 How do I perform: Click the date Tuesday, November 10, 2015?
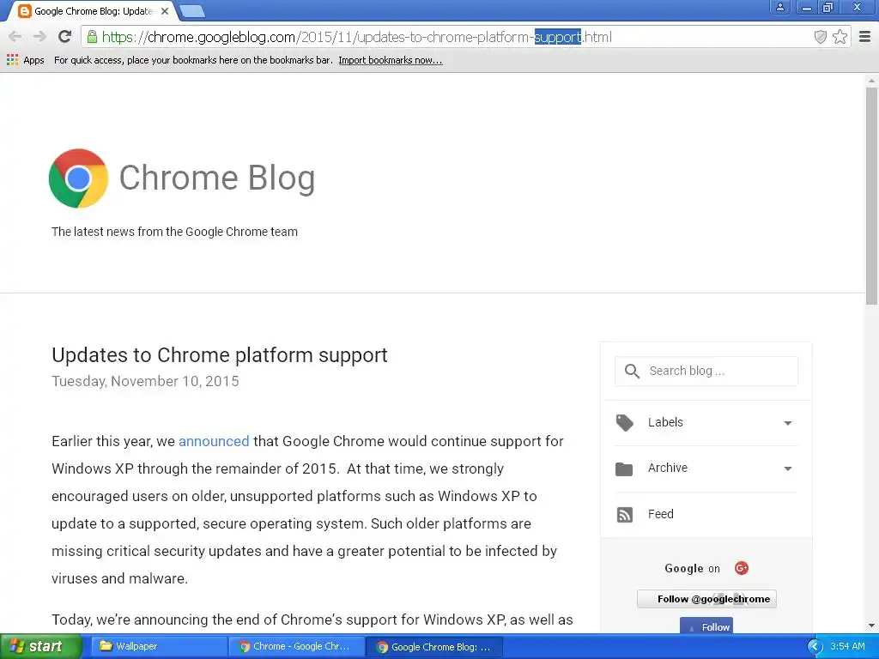(x=145, y=381)
